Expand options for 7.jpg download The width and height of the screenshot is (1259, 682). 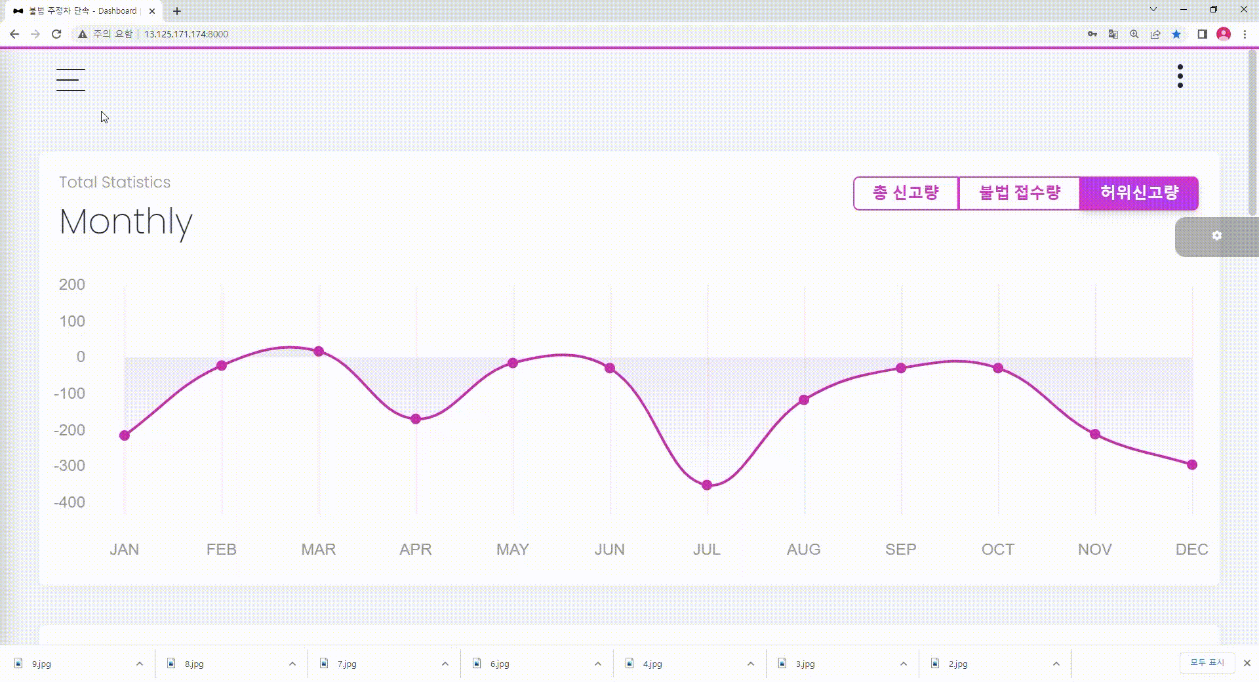445,664
